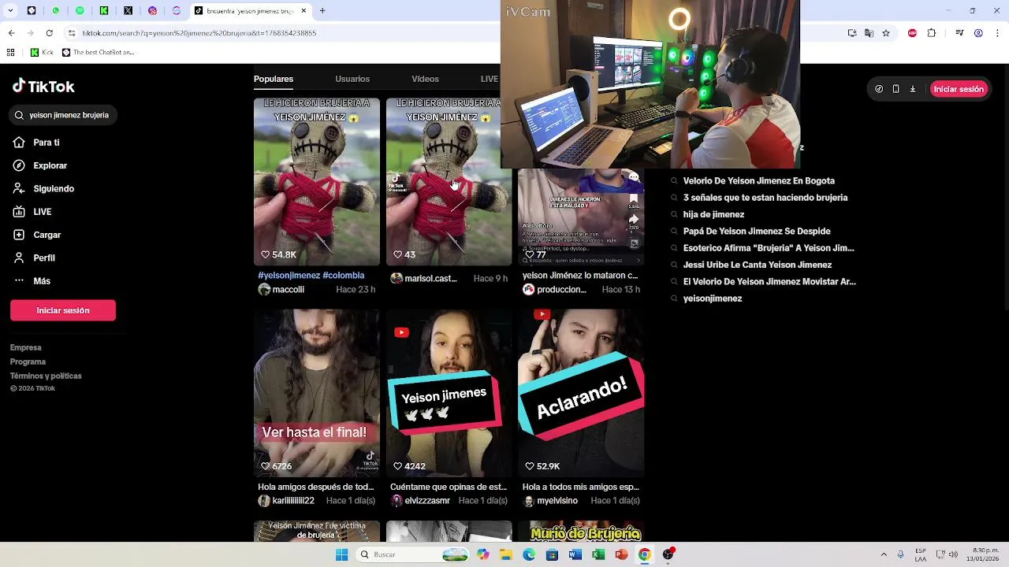
Task: Click the phone app icon in the TikTok top bar
Action: pyautogui.click(x=895, y=89)
